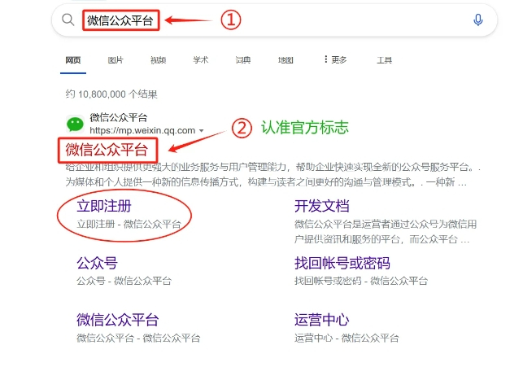The width and height of the screenshot is (523, 367).
Task: Click the snippet 微信公众平台 - 微信公众平台
Action: pyautogui.click(x=138, y=338)
